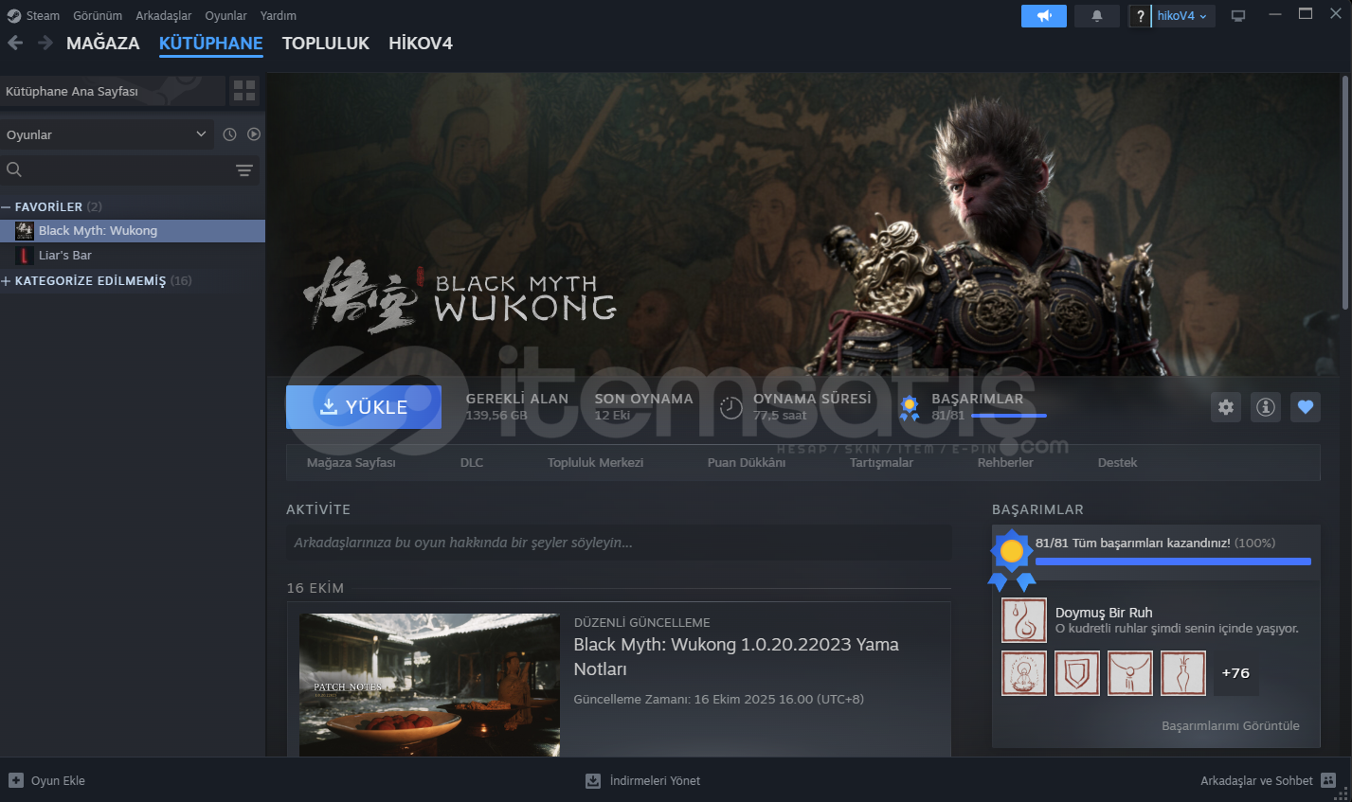This screenshot has height=802, width=1352.
Task: Open Topluluk Merkezi link
Action: click(x=595, y=462)
